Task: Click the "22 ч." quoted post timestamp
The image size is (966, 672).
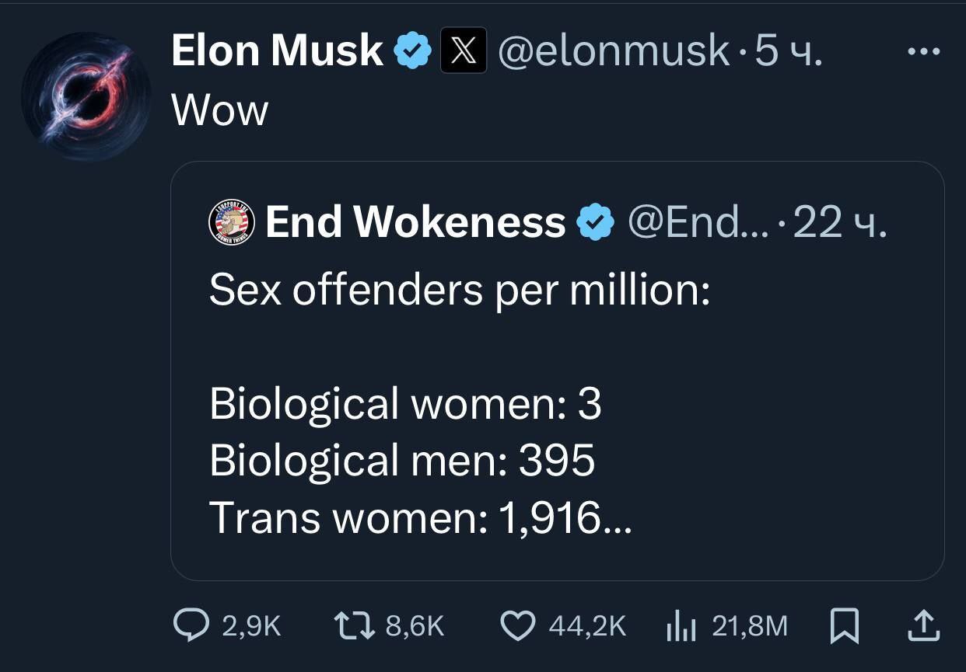Action: click(x=840, y=223)
